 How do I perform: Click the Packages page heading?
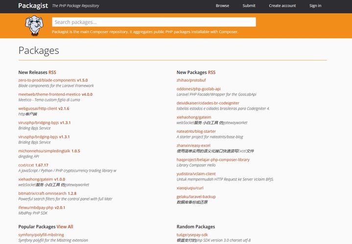39,50
